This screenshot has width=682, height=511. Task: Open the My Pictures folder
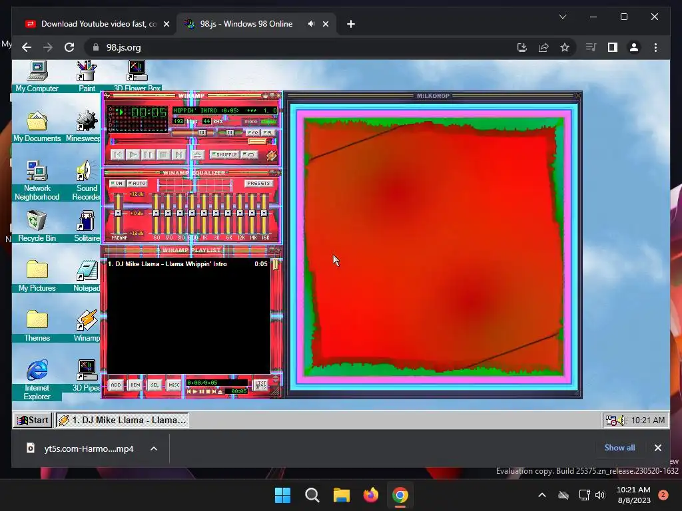(37, 276)
